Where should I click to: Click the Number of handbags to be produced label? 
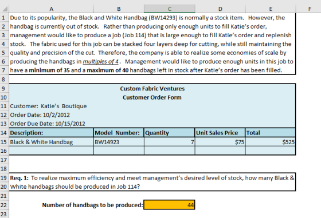92,205
